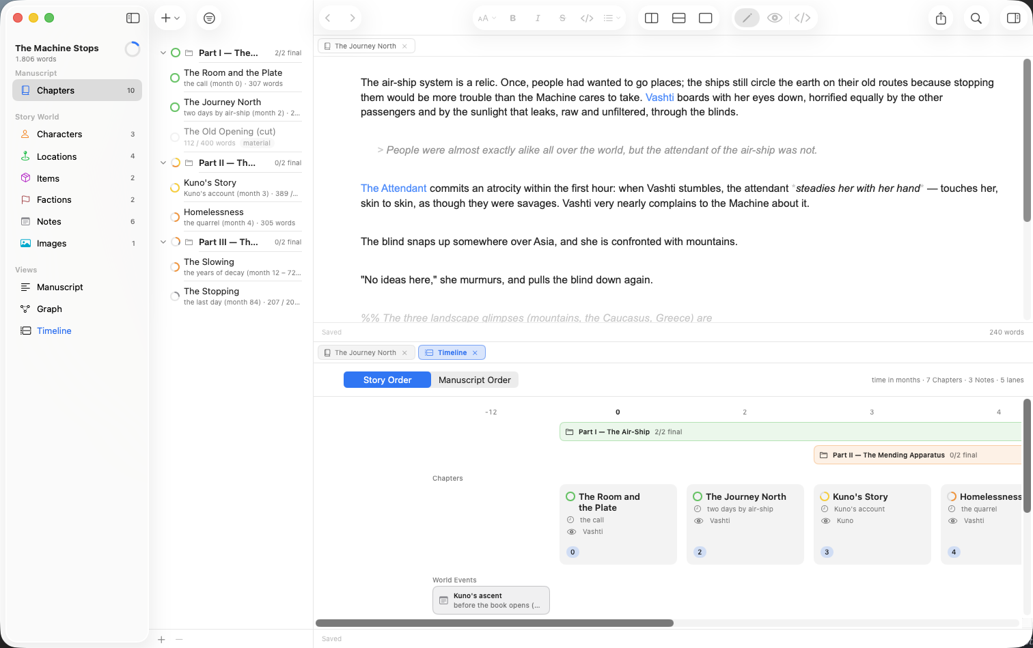Click the folder icon on Part II timeline bar
Image resolution: width=1033 pixels, height=648 pixels.
point(824,455)
